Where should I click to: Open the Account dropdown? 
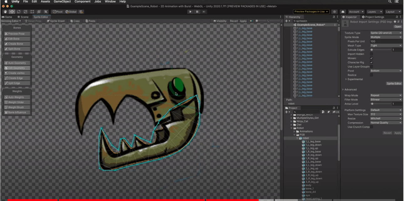pyautogui.click(x=356, y=12)
